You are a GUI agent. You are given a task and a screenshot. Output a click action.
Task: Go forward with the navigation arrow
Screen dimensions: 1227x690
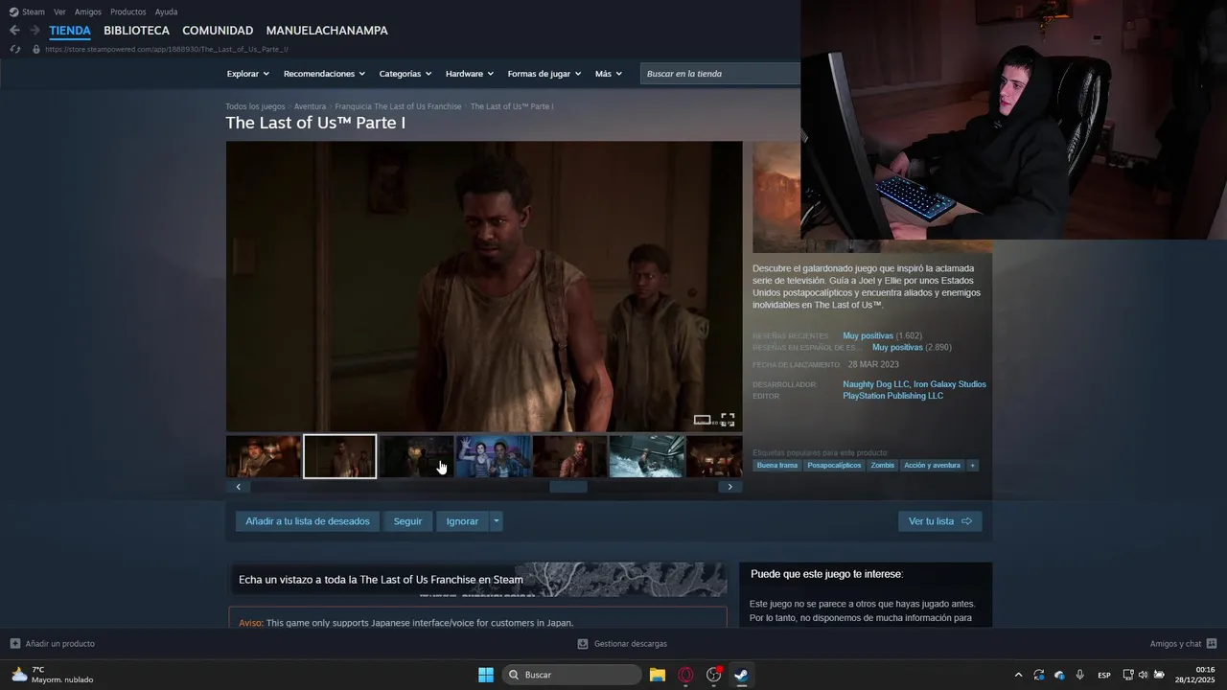35,31
